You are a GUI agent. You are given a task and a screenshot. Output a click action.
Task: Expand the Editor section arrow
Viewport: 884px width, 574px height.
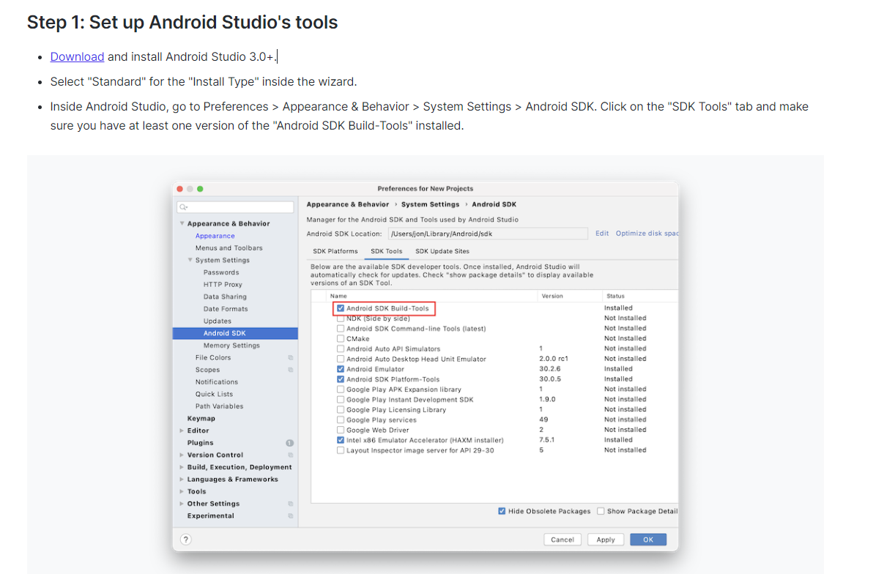[182, 430]
